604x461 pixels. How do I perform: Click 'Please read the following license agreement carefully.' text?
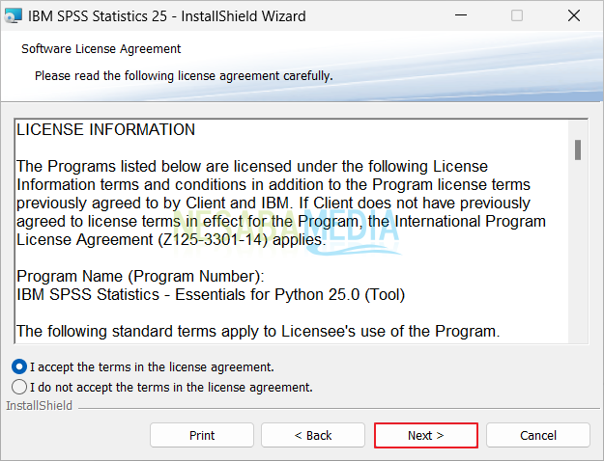(184, 76)
